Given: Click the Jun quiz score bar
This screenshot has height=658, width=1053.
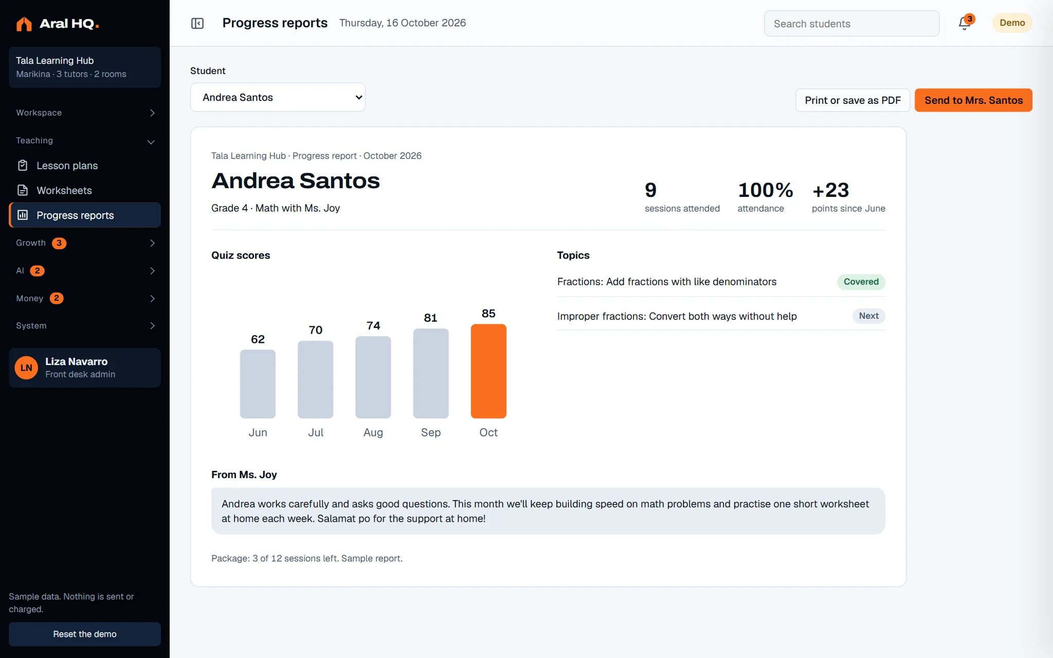Looking at the screenshot, I should pyautogui.click(x=258, y=384).
